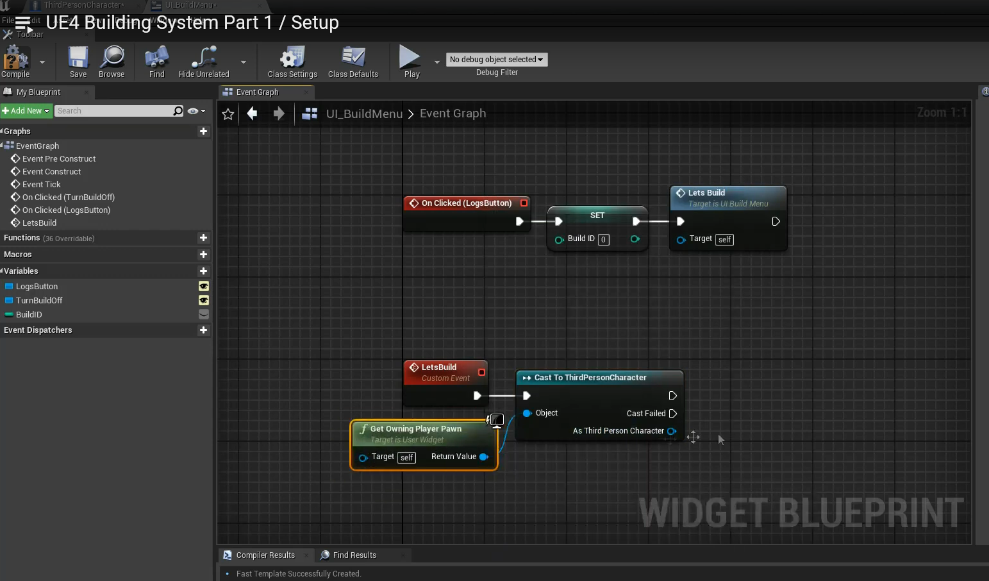The image size is (989, 581).
Task: Toggle Hide Unrelated nodes icon
Action: 204,59
